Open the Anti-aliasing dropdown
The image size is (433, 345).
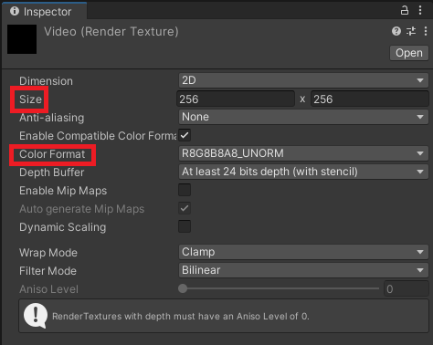click(x=303, y=117)
